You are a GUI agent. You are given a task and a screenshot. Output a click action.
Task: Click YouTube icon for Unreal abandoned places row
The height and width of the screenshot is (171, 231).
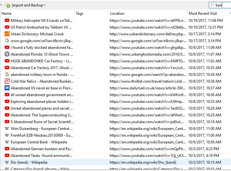(x=7, y=108)
